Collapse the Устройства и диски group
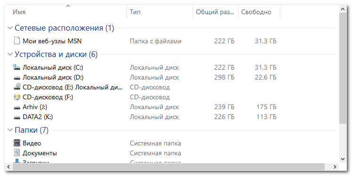The height and width of the screenshot is (176, 352). (10, 54)
